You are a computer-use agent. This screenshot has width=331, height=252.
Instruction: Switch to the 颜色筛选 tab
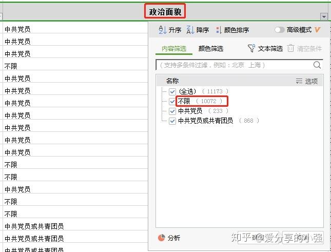tap(211, 49)
